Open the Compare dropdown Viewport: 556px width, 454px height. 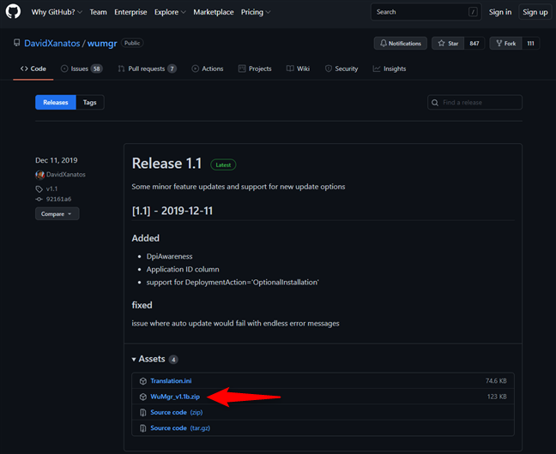[x=57, y=214]
